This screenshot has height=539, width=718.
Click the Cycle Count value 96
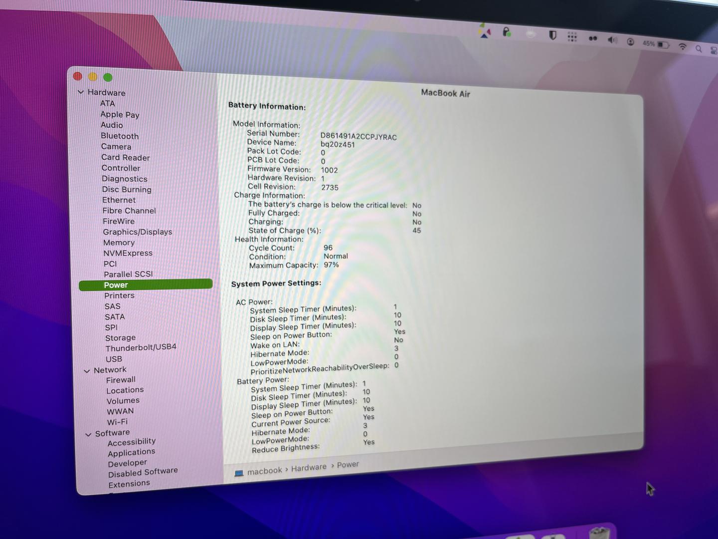coord(328,248)
